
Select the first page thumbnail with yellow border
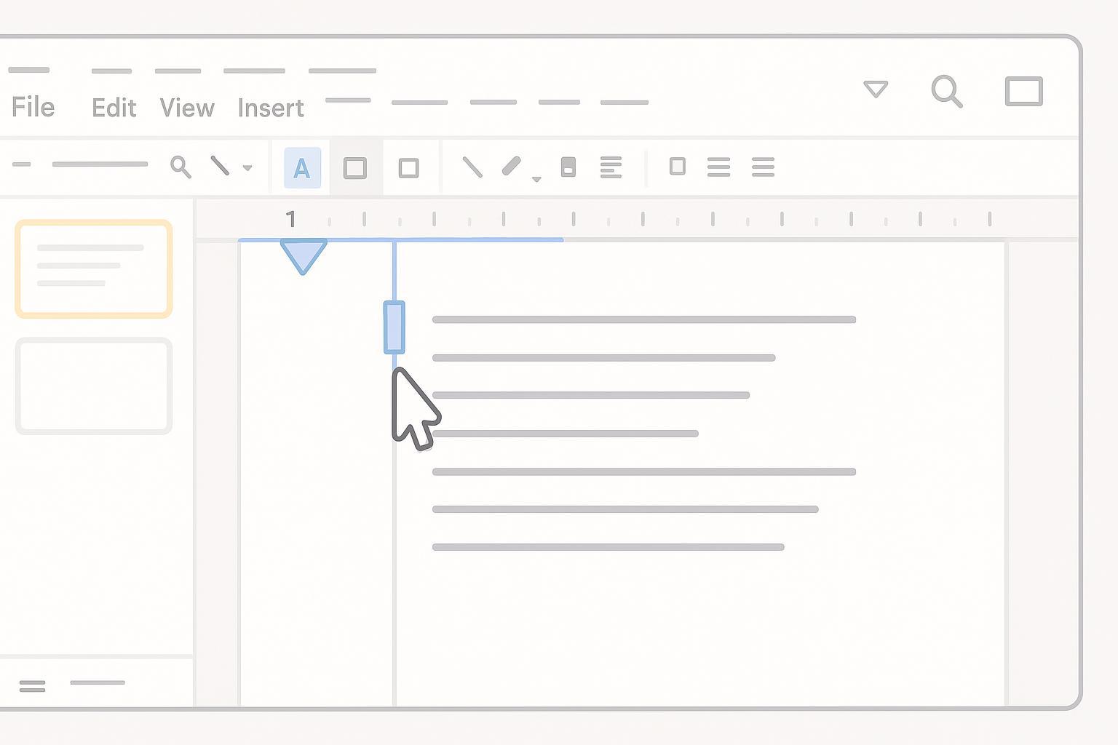(94, 268)
